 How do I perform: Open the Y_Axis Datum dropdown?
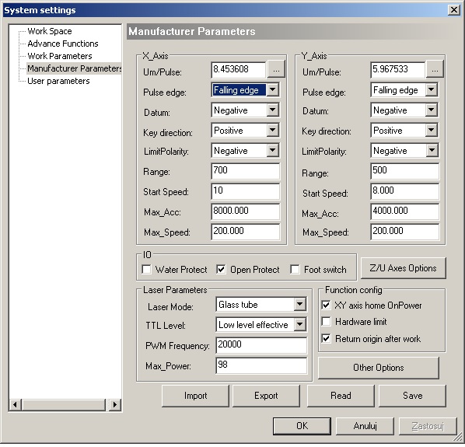[x=432, y=110]
